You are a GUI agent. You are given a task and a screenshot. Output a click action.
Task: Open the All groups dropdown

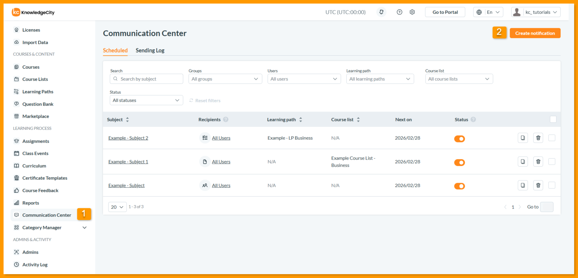tap(225, 79)
